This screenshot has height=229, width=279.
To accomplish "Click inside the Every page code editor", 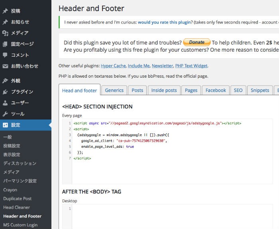I will (167, 151).
